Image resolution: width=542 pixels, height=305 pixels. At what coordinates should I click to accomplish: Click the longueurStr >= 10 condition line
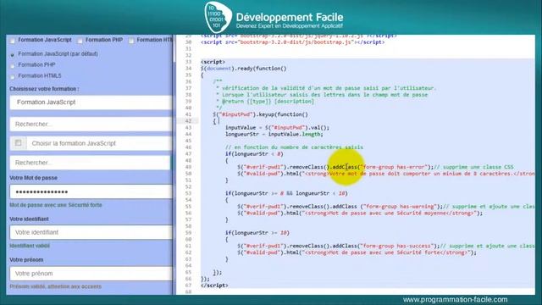tap(257, 233)
